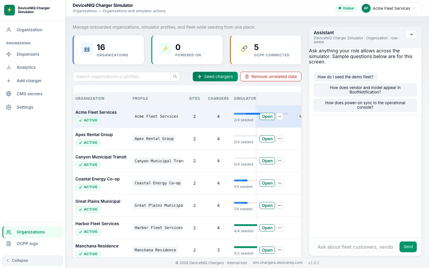429x268 pixels.
Task: Click the Online status indicator
Action: click(x=346, y=8)
